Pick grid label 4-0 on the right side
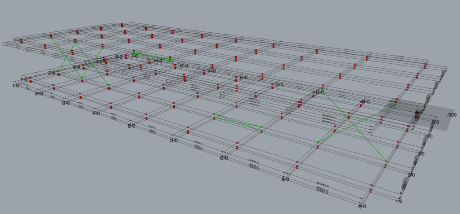 pos(429,136)
